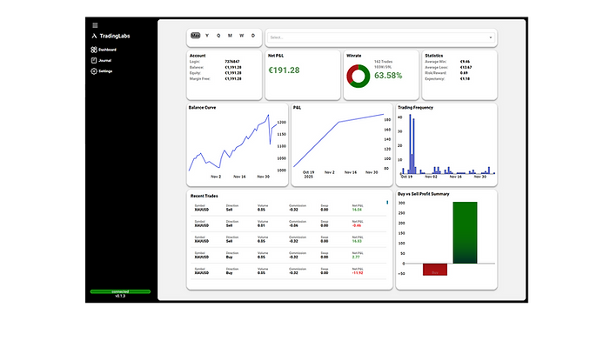Image resolution: width=610 pixels, height=348 pixels.
Task: Click the €191.28 Net P&L value
Action: coord(284,70)
